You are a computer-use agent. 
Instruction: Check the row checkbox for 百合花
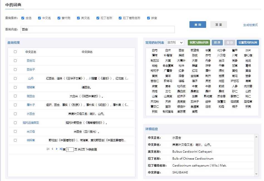(x=15, y=61)
